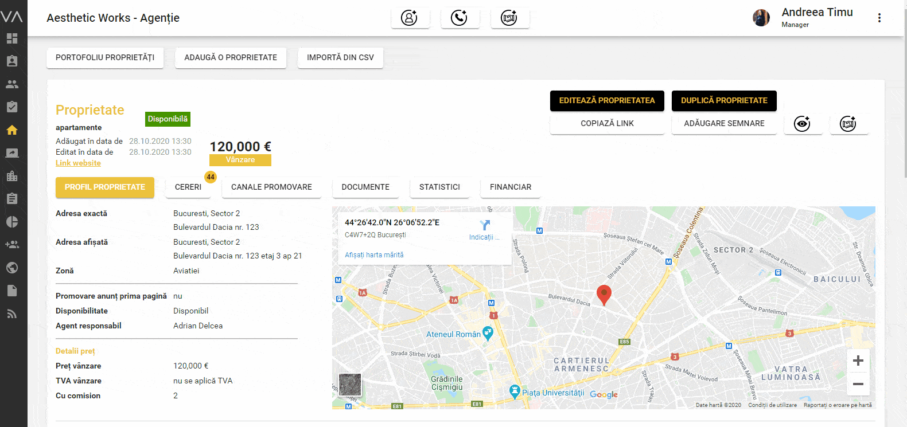Open the RSS feed sidebar icon

pos(12,314)
